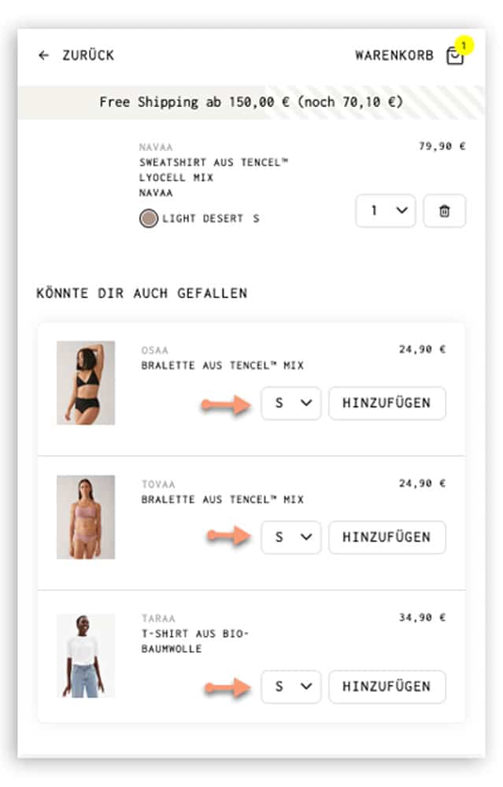Click the WARENKORB header label
The height and width of the screenshot is (787, 503).
click(394, 55)
